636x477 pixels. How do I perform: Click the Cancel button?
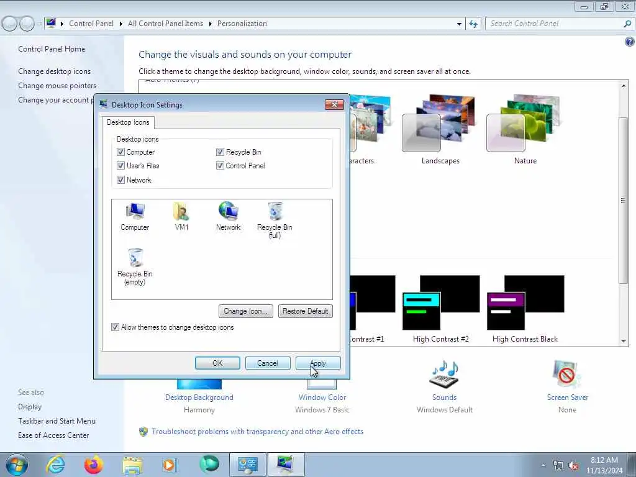(268, 363)
